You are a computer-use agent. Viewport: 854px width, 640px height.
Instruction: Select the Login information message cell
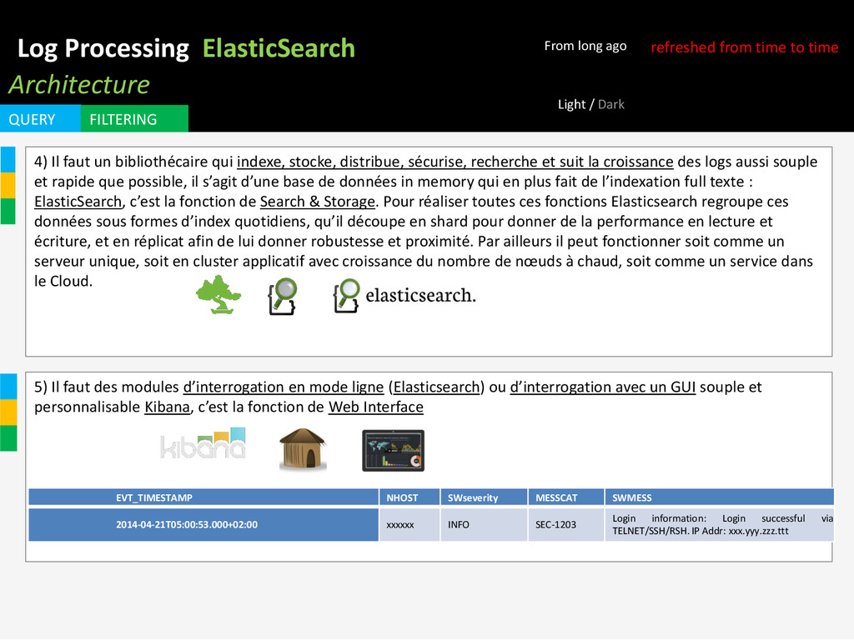(720, 525)
